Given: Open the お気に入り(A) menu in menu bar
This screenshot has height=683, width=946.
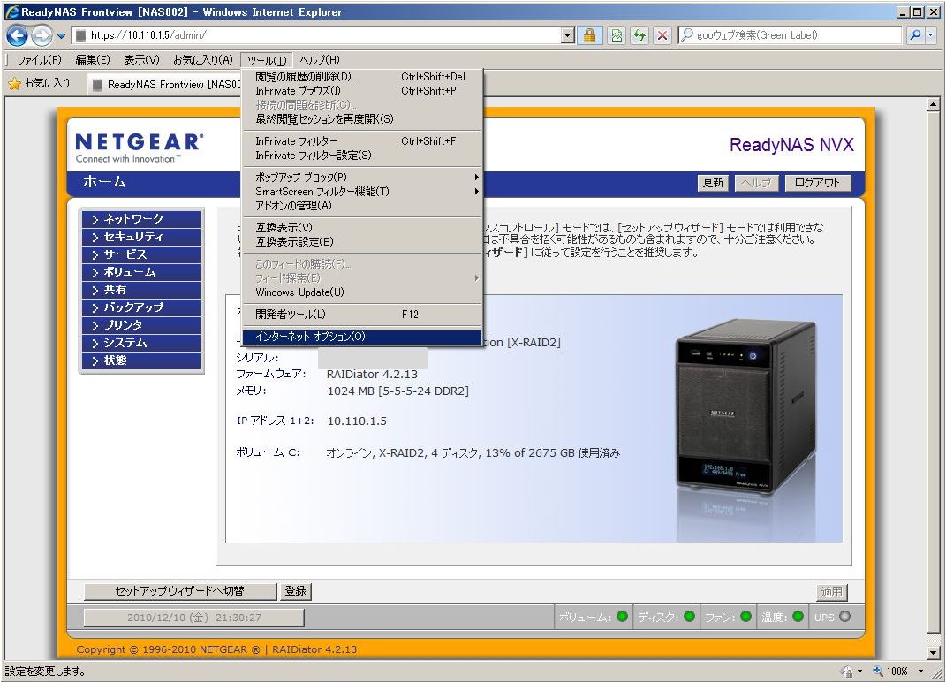Looking at the screenshot, I should [x=203, y=60].
